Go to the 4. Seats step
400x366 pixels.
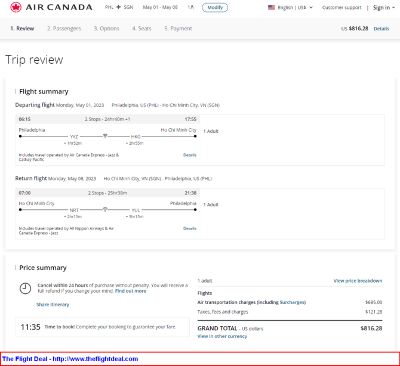tap(141, 29)
